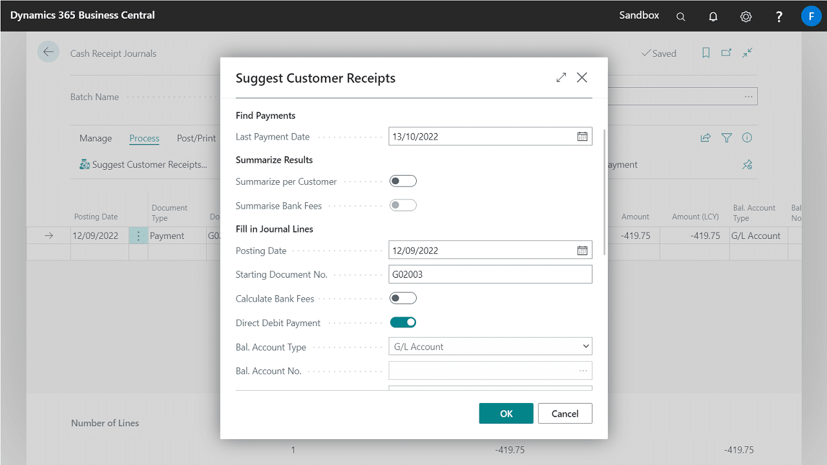The image size is (827, 465).
Task: Expand the dialog to full screen
Action: click(561, 77)
